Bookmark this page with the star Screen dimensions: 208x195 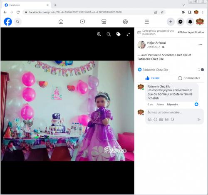162,12
